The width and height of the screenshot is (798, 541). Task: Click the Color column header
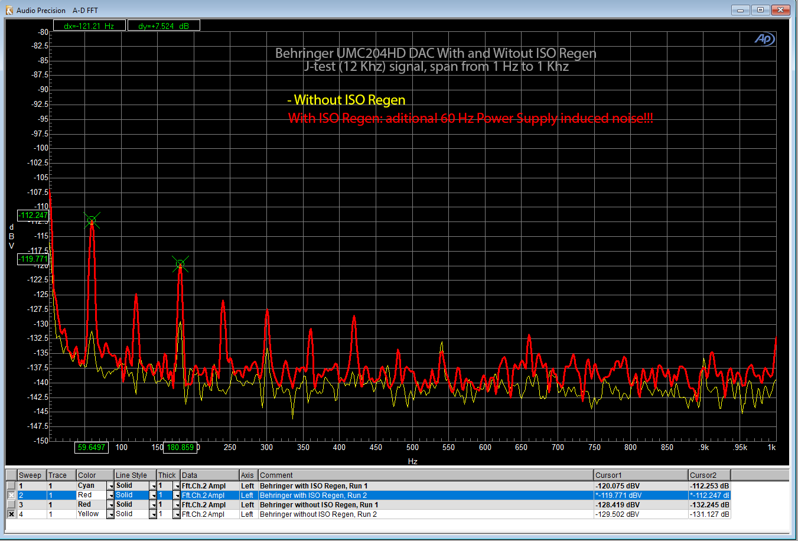(x=95, y=475)
